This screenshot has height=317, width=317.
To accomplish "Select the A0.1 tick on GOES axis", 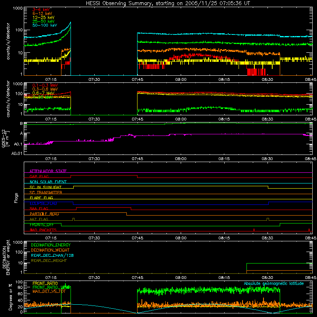I will click(x=18, y=144).
